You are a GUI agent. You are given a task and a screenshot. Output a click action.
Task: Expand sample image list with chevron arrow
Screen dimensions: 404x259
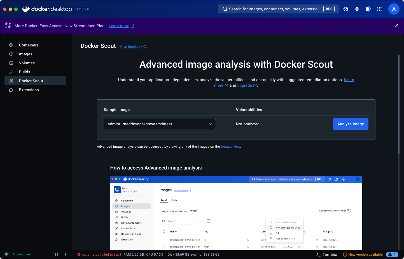click(211, 124)
